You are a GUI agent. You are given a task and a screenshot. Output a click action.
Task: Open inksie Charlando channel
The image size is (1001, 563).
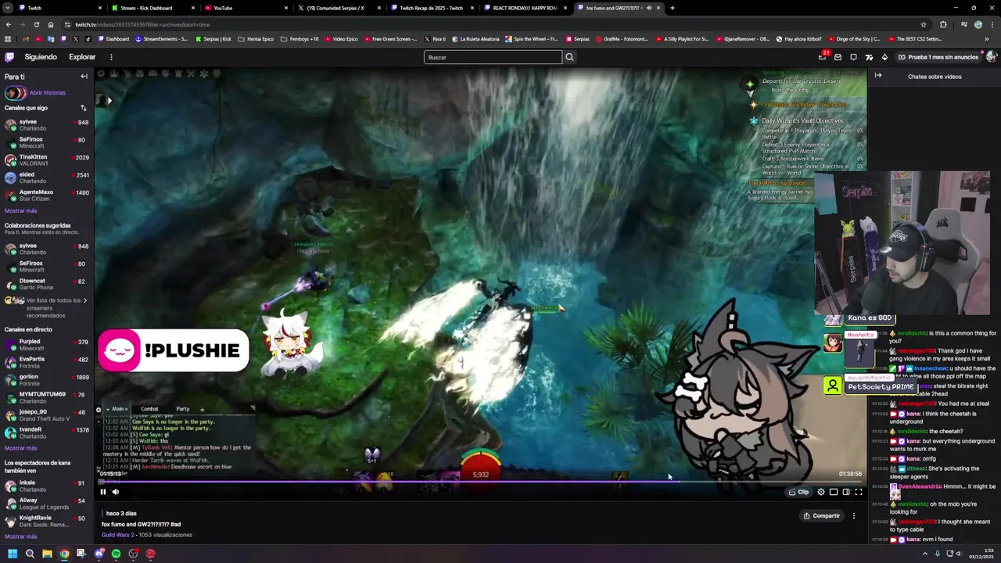[x=47, y=486]
